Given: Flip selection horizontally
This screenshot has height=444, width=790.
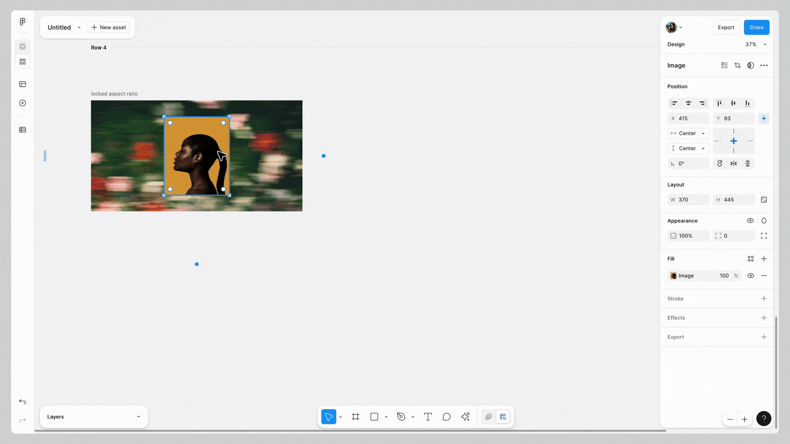Looking at the screenshot, I should [734, 164].
